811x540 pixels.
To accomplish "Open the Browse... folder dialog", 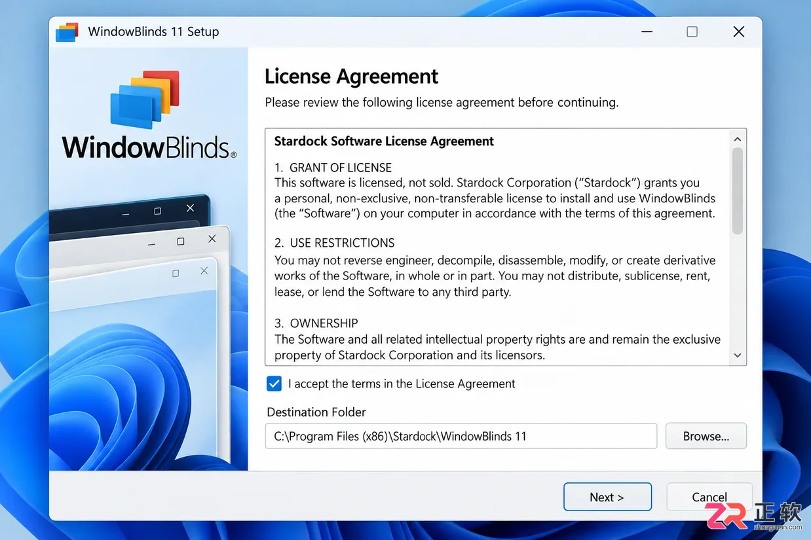I will 706,436.
